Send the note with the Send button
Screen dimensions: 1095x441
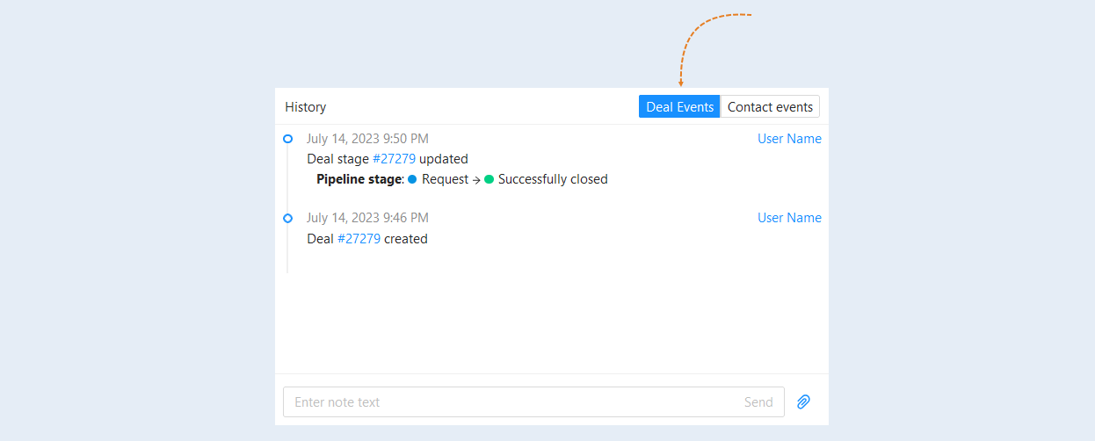758,402
